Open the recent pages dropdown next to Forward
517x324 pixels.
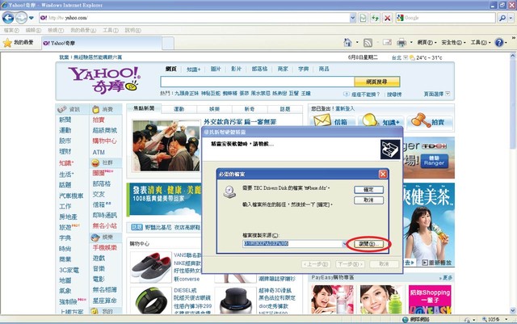pyautogui.click(x=32, y=18)
